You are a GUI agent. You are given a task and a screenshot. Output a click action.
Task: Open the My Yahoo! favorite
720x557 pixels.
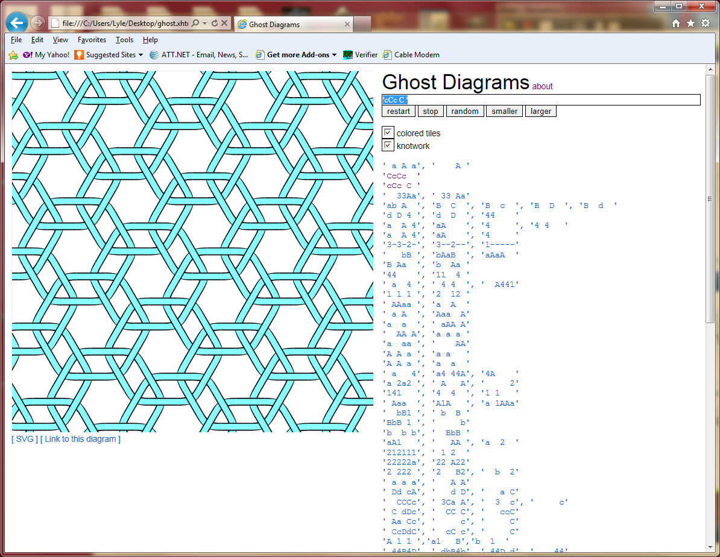tap(46, 55)
